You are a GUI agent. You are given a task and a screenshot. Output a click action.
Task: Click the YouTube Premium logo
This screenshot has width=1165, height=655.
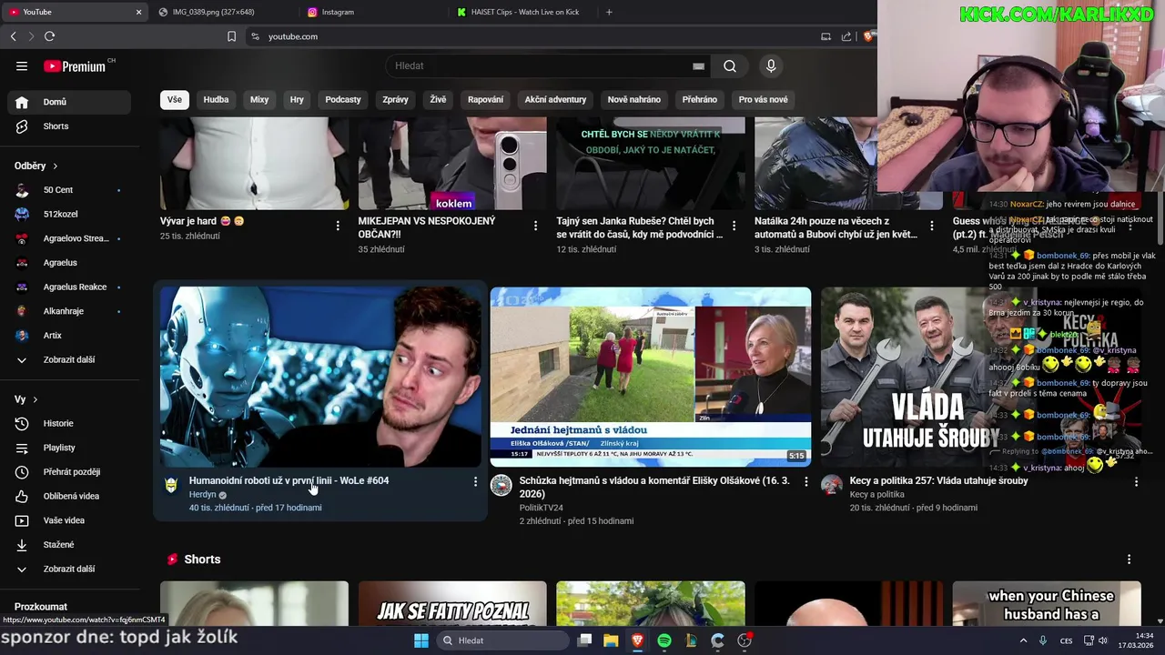(x=76, y=66)
